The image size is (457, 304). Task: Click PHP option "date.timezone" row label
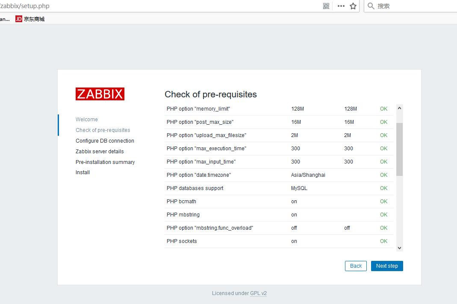199,175
